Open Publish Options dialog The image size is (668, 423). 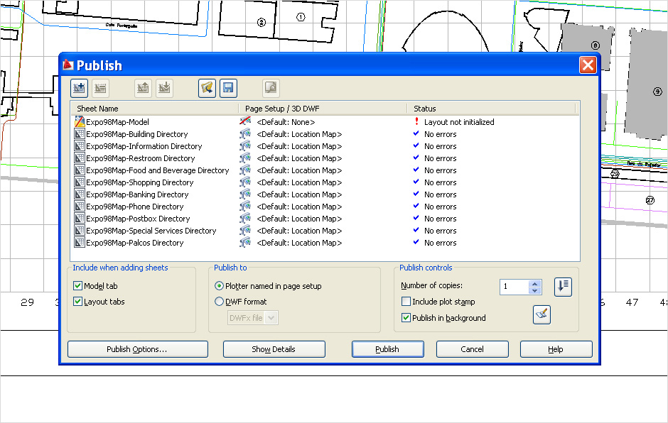[x=137, y=348]
